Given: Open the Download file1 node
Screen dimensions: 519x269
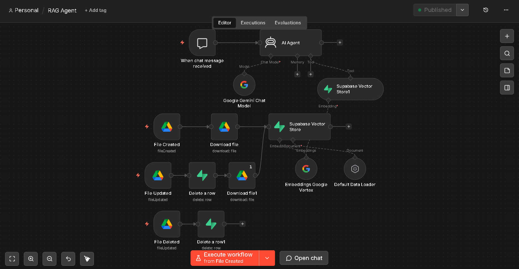Looking at the screenshot, I should 242,175.
